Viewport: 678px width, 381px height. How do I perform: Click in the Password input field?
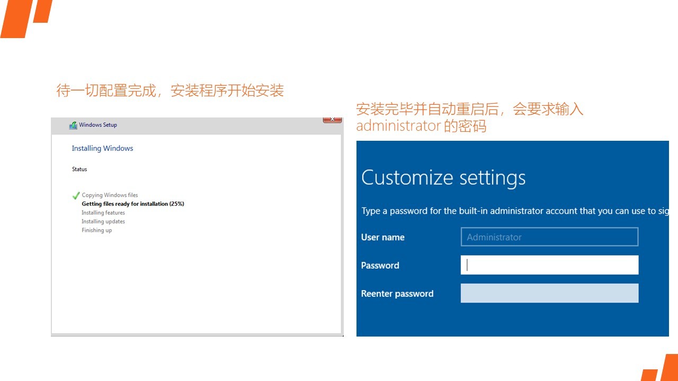(x=549, y=265)
